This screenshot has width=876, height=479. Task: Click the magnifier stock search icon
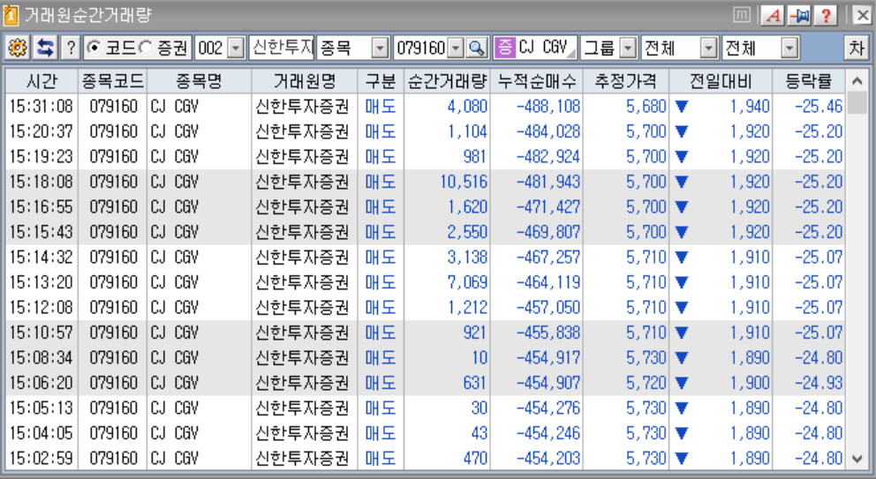click(477, 48)
